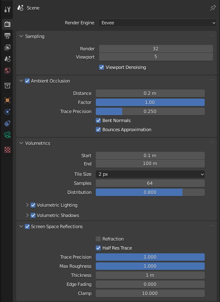Open the Tile Size dropdown
Viewport: 220px width, 302px height.
[x=150, y=174]
